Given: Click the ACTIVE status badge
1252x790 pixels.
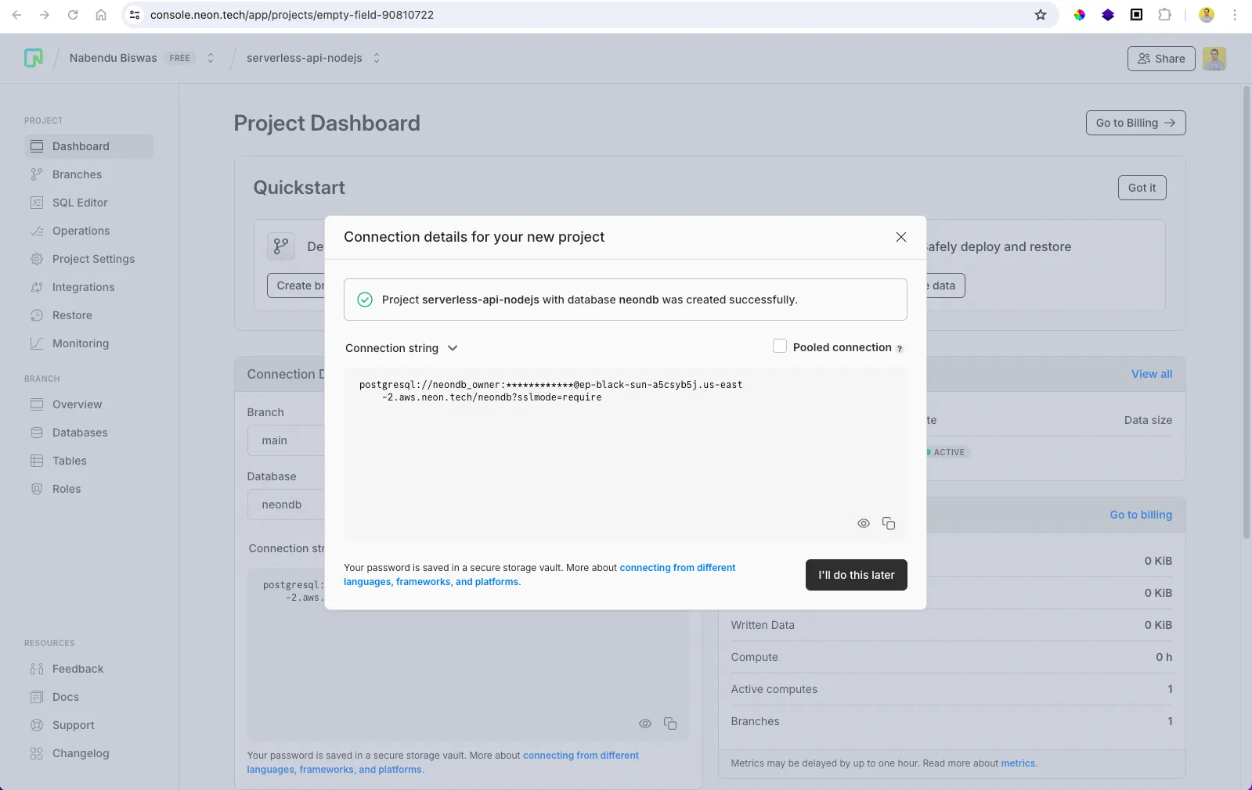Looking at the screenshot, I should (947, 452).
